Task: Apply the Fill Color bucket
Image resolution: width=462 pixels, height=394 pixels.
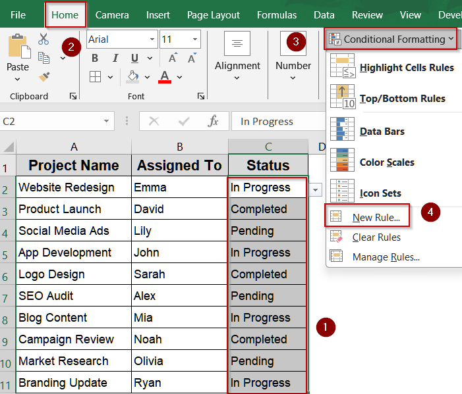Action: coord(132,77)
